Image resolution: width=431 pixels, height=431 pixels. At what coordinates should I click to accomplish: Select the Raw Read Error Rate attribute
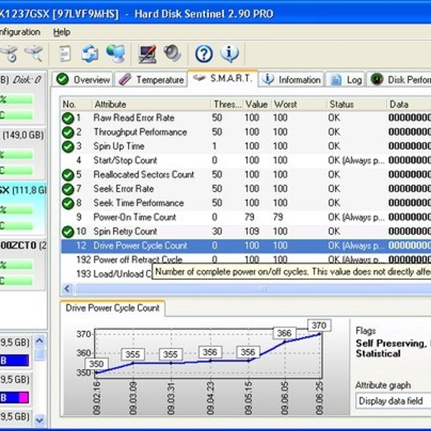(x=134, y=118)
